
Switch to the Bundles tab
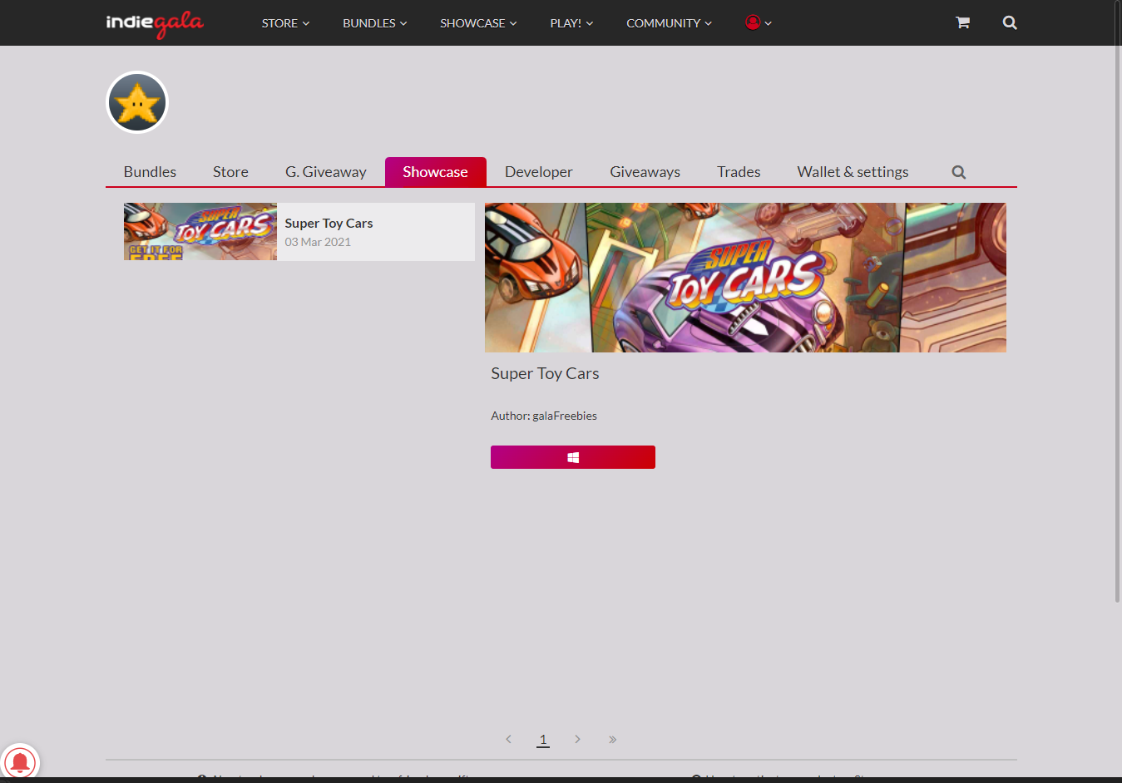tap(150, 172)
